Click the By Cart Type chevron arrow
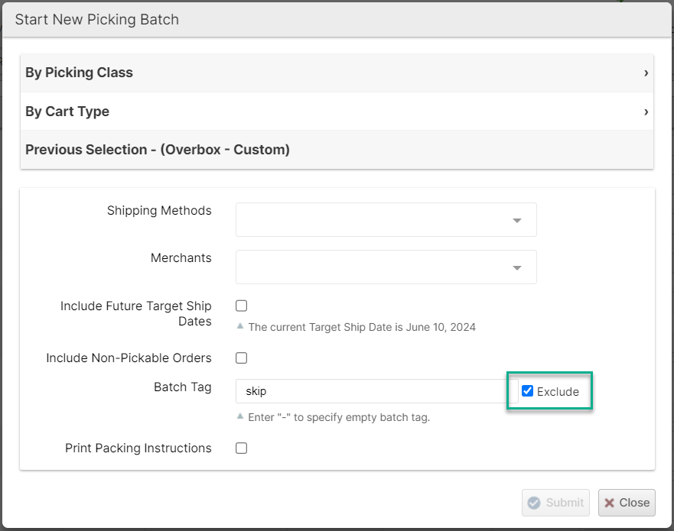The width and height of the screenshot is (674, 531). coord(646,112)
